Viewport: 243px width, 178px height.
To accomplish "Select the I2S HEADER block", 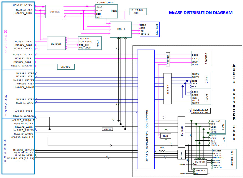I will (x=224, y=159).
